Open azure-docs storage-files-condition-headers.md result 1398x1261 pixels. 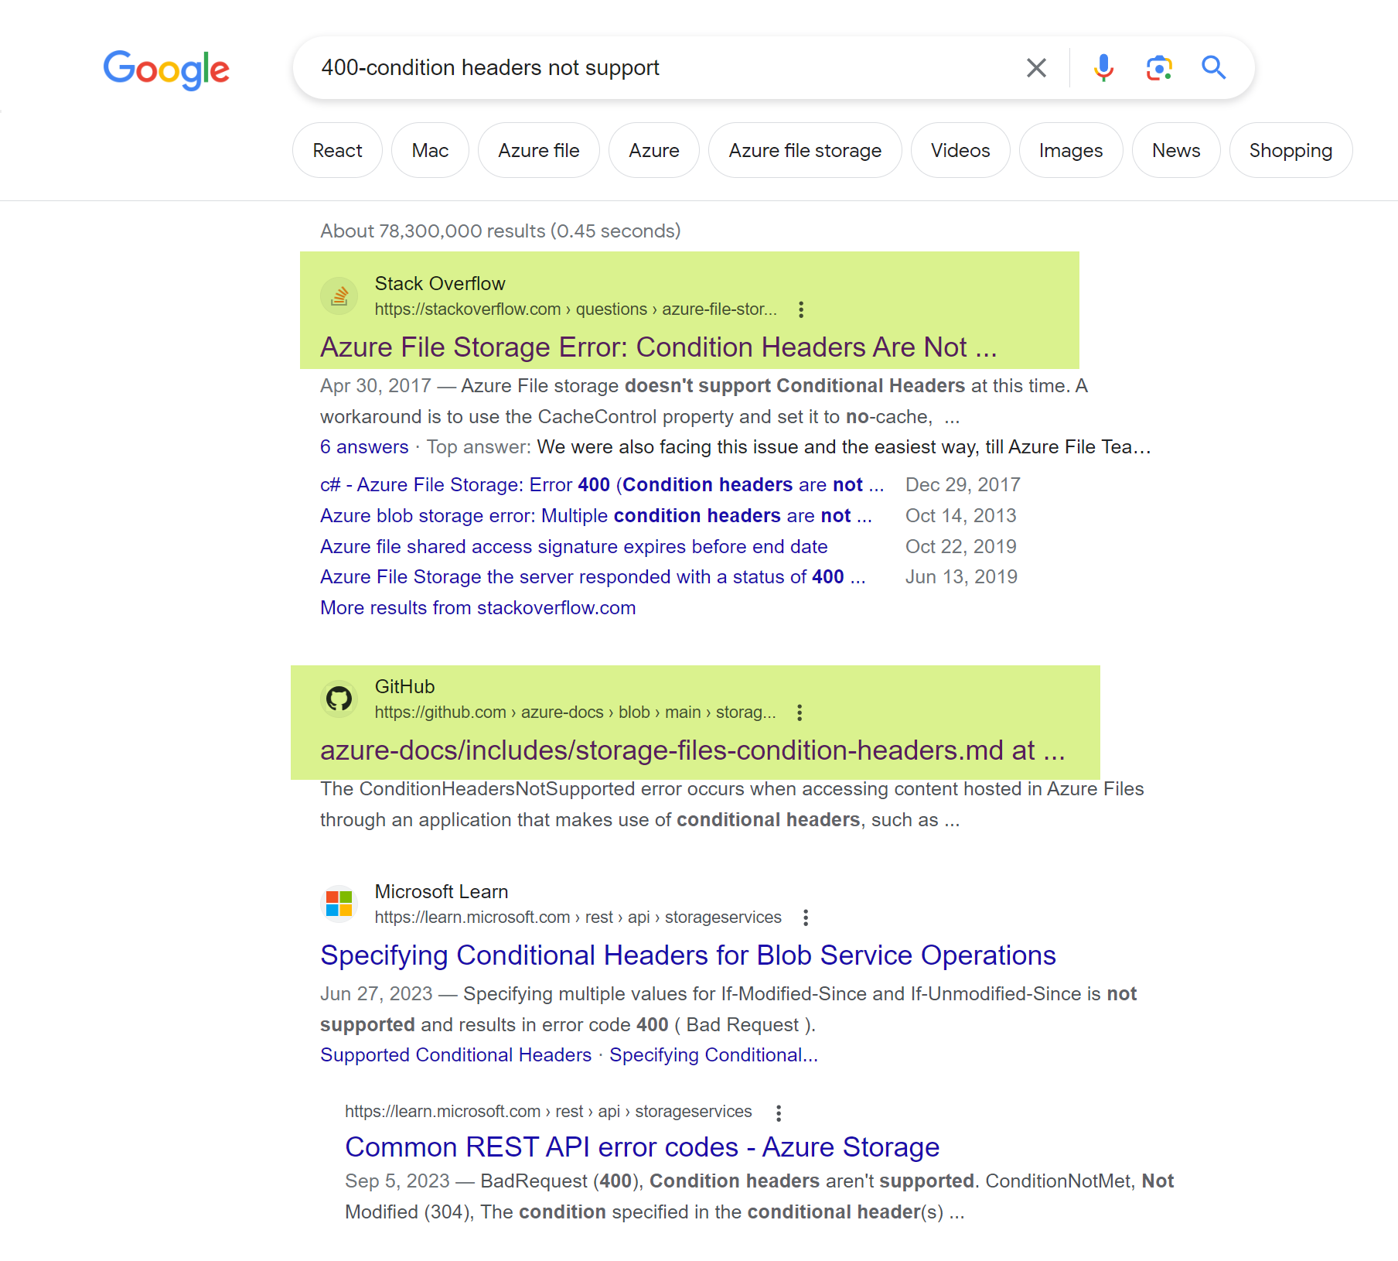693,750
